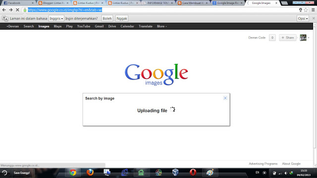Open the Chrome hamburger menu
317x178 pixels.
click(x=313, y=10)
